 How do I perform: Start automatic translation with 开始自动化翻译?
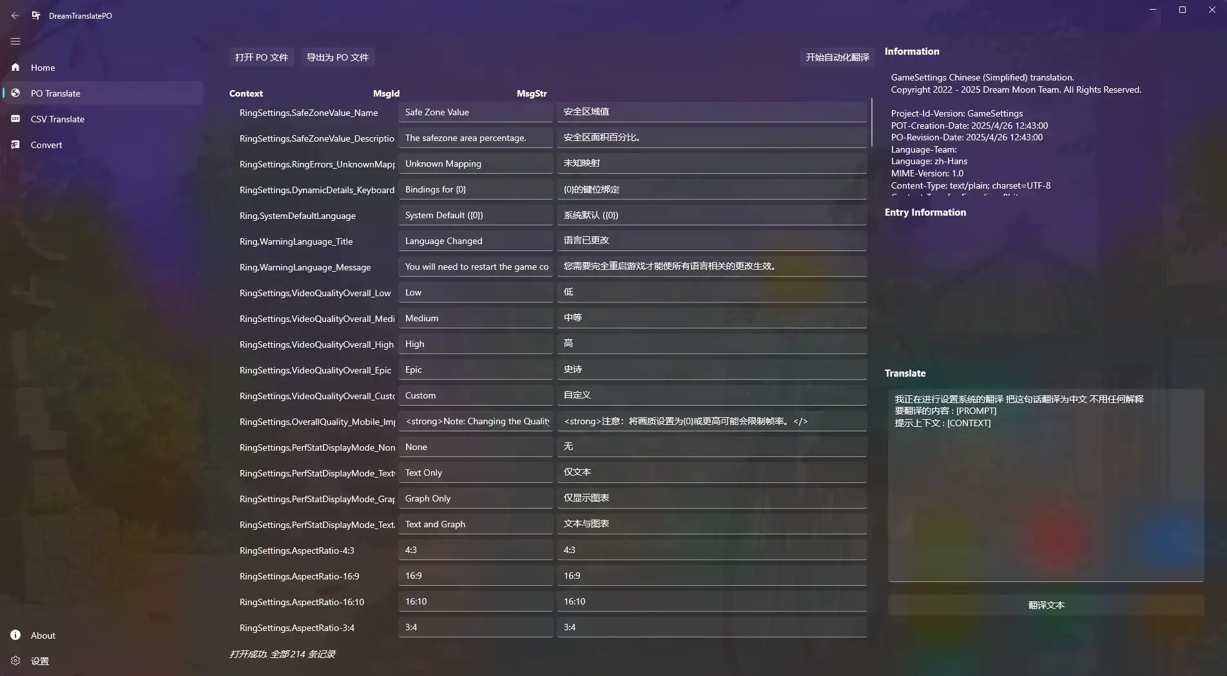pyautogui.click(x=837, y=57)
